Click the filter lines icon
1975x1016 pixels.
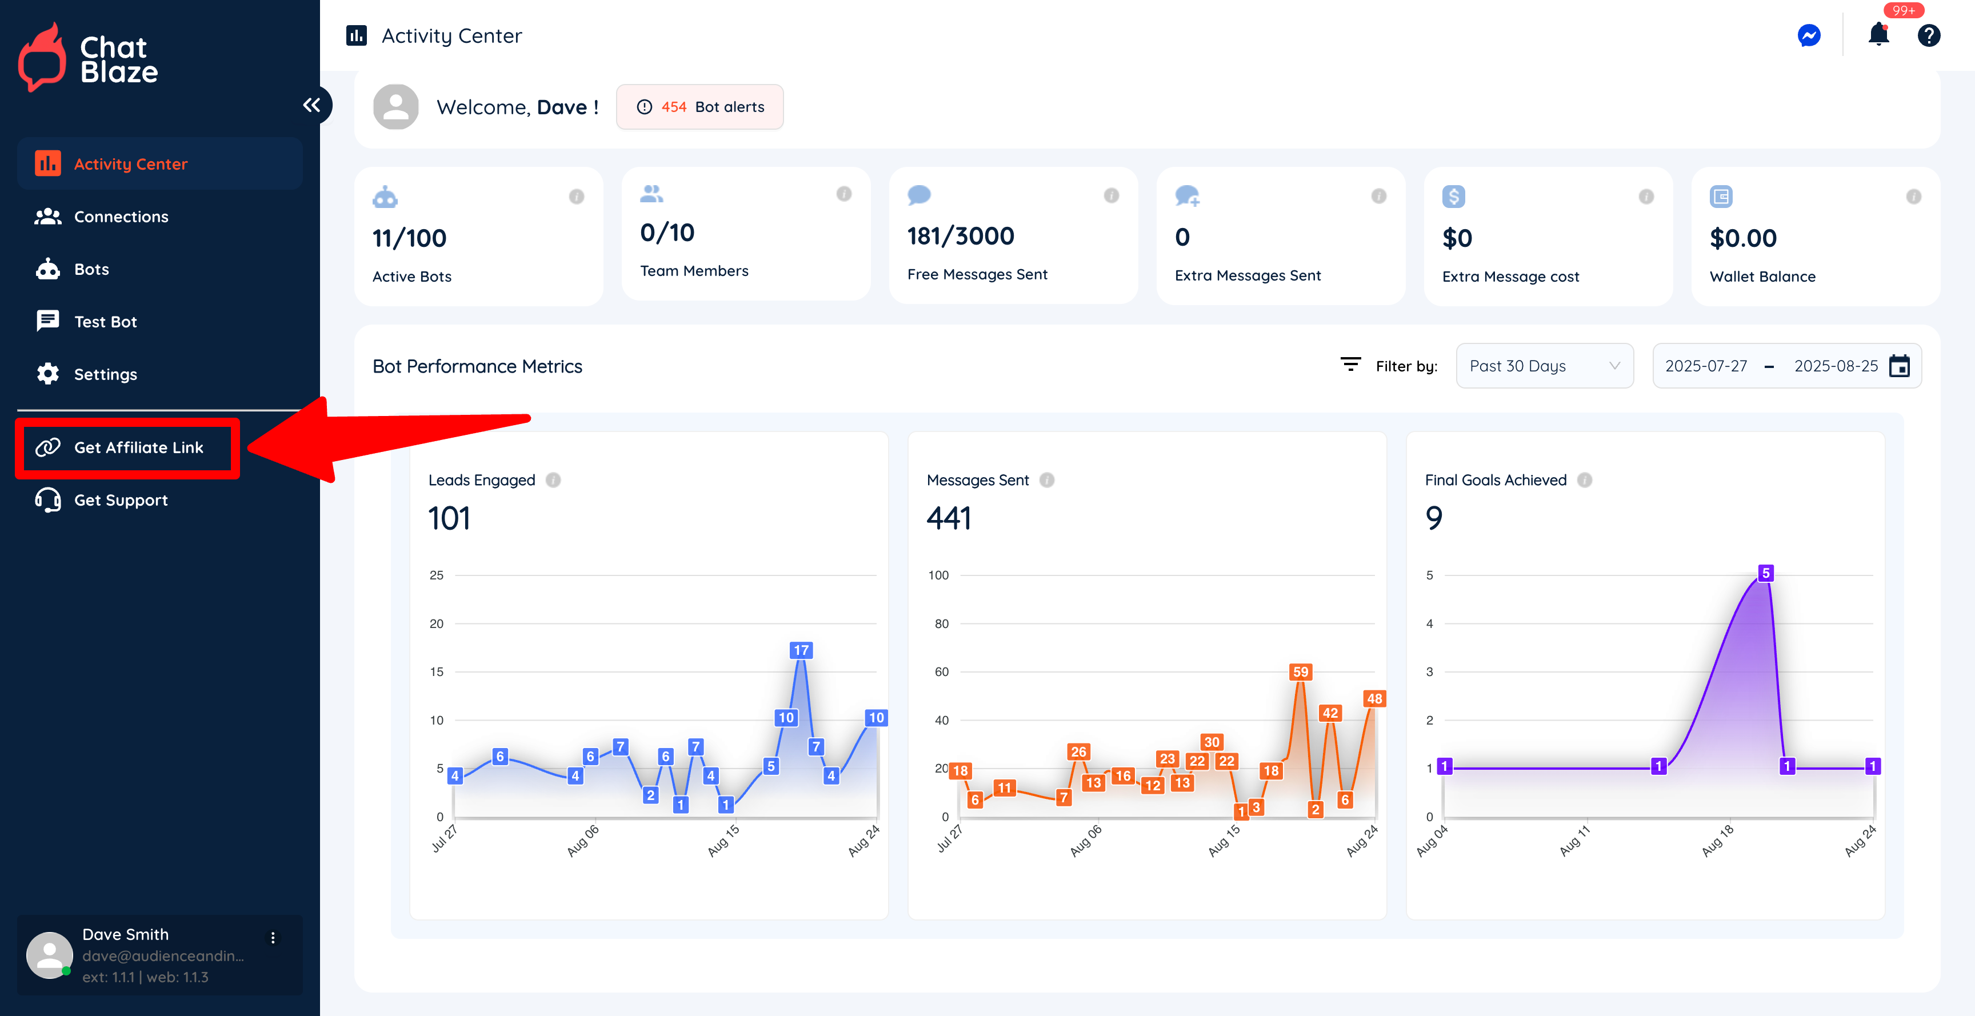click(x=1350, y=364)
